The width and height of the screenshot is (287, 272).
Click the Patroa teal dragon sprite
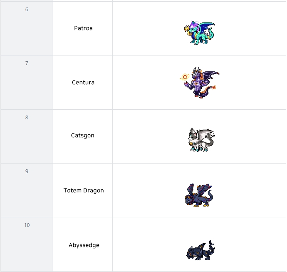click(200, 33)
